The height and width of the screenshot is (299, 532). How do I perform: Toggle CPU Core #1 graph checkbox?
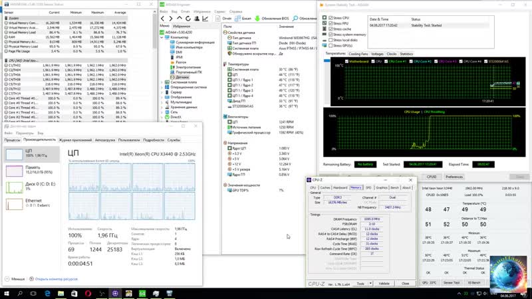point(386,61)
